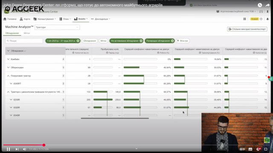Image resolution: width=273 pixels, height=153 pixels.
Task: Click 6230R wheel slip bar
Action: tap(103, 99)
